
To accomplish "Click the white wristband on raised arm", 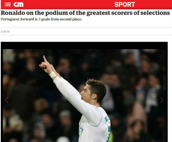I will [x=53, y=75].
